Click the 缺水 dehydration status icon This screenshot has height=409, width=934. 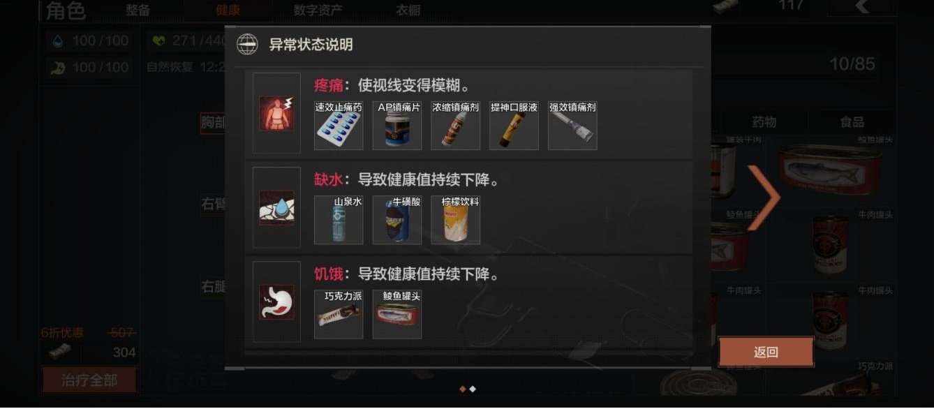[x=276, y=207]
